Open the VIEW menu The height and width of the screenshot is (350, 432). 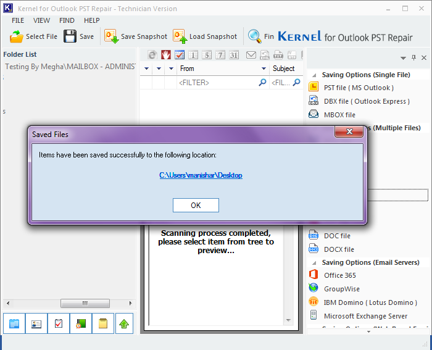coord(41,20)
